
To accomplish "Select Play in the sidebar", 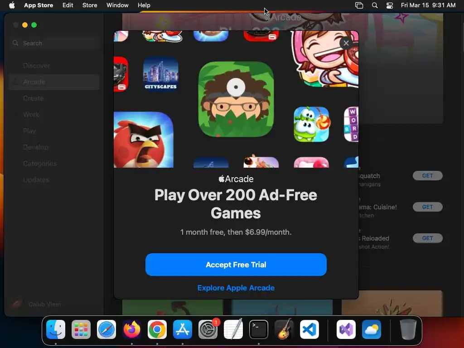I will 54,131.
